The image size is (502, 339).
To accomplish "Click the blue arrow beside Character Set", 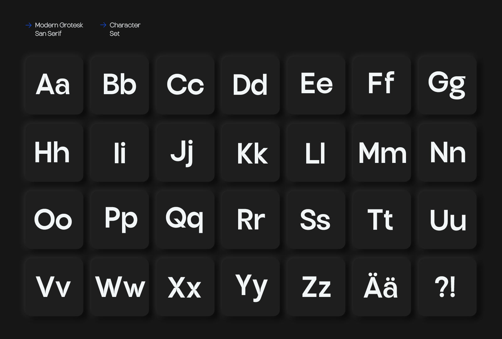I will (103, 25).
